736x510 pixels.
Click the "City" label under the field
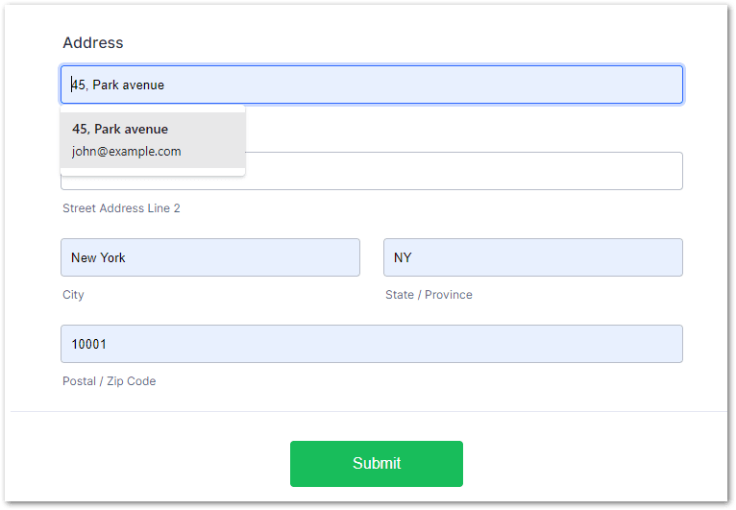point(73,295)
